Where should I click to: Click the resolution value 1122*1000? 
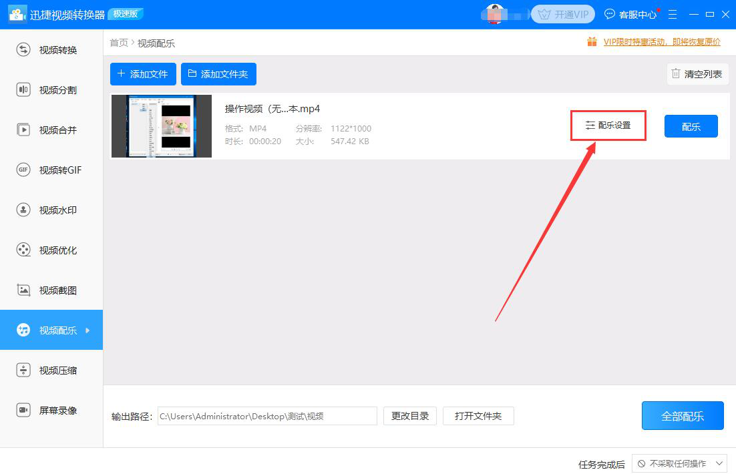point(351,129)
